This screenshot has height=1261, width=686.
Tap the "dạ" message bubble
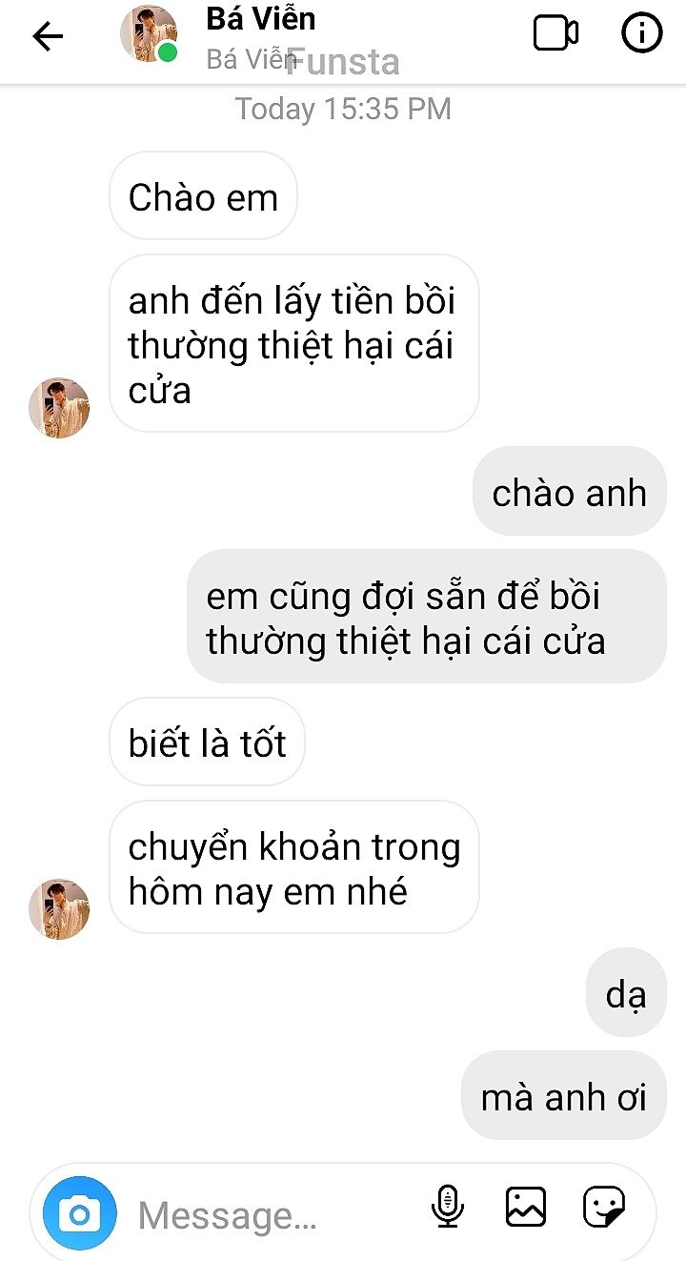[626, 993]
